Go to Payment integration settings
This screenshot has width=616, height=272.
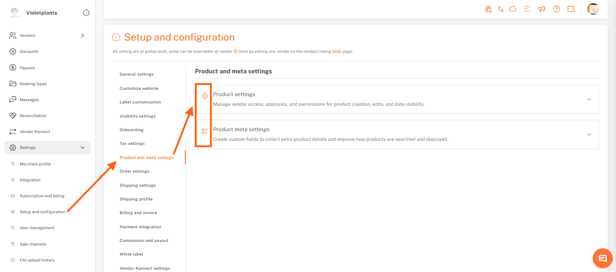click(140, 227)
